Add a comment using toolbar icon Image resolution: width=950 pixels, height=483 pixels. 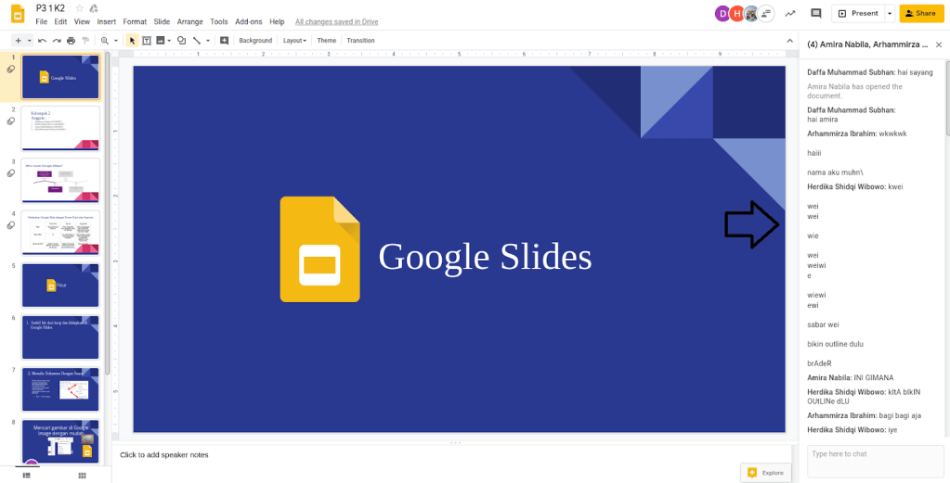[224, 41]
